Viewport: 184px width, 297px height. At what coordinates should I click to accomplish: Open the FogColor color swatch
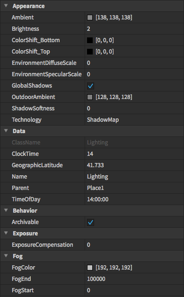point(90,268)
